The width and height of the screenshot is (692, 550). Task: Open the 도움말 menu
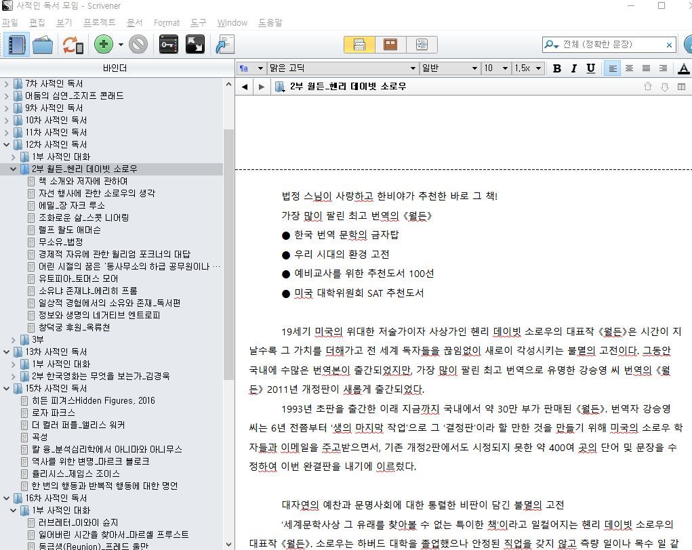270,22
